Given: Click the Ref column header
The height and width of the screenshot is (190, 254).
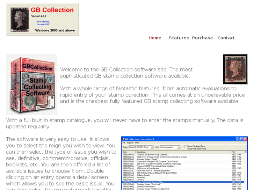Looking at the screenshot, I should (238, 152).
